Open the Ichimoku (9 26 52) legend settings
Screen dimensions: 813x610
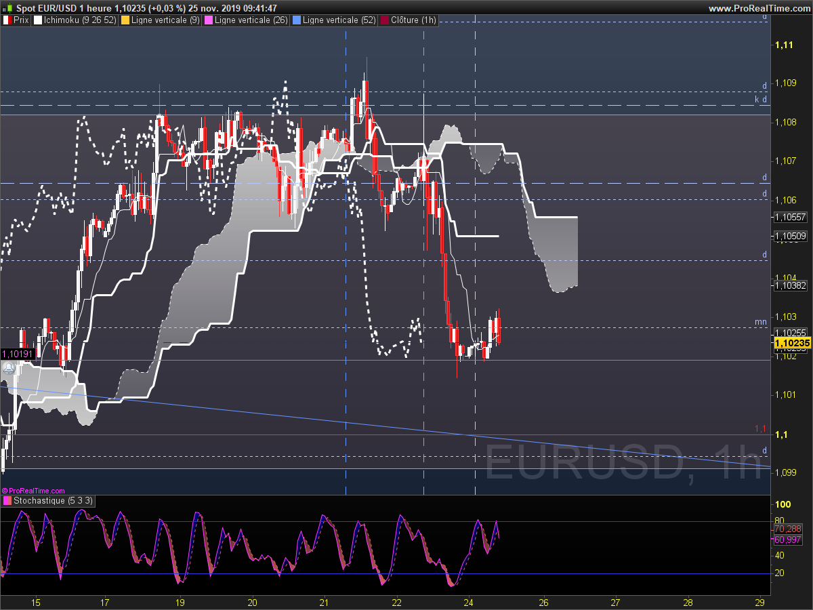pyautogui.click(x=75, y=20)
